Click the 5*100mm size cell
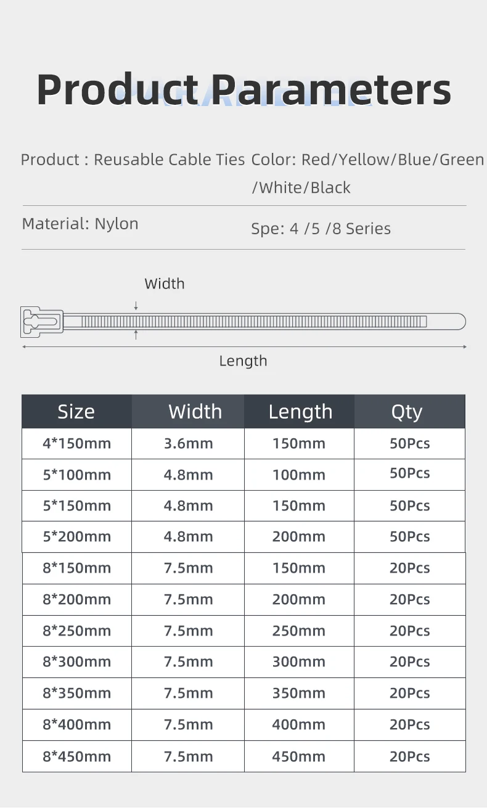This screenshot has width=487, height=810. 76,475
